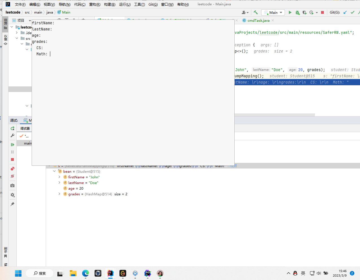Open the Git(G) menu
Screen dimensions: 360x280
point(153,4)
